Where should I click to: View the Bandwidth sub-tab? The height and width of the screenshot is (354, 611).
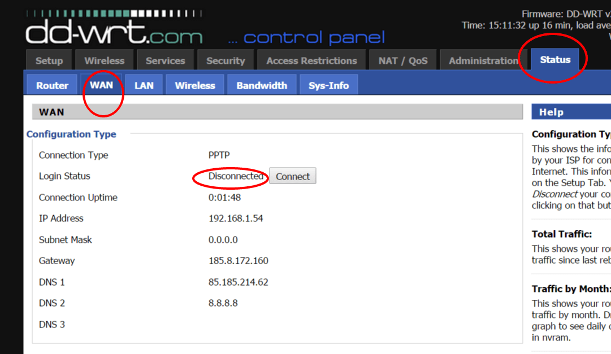click(x=262, y=85)
